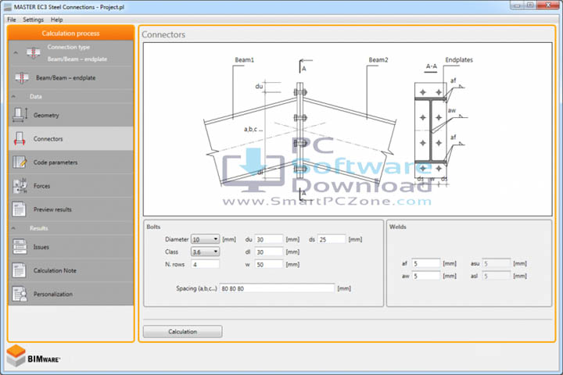Click the Connection type icon in sidebar

point(33,53)
